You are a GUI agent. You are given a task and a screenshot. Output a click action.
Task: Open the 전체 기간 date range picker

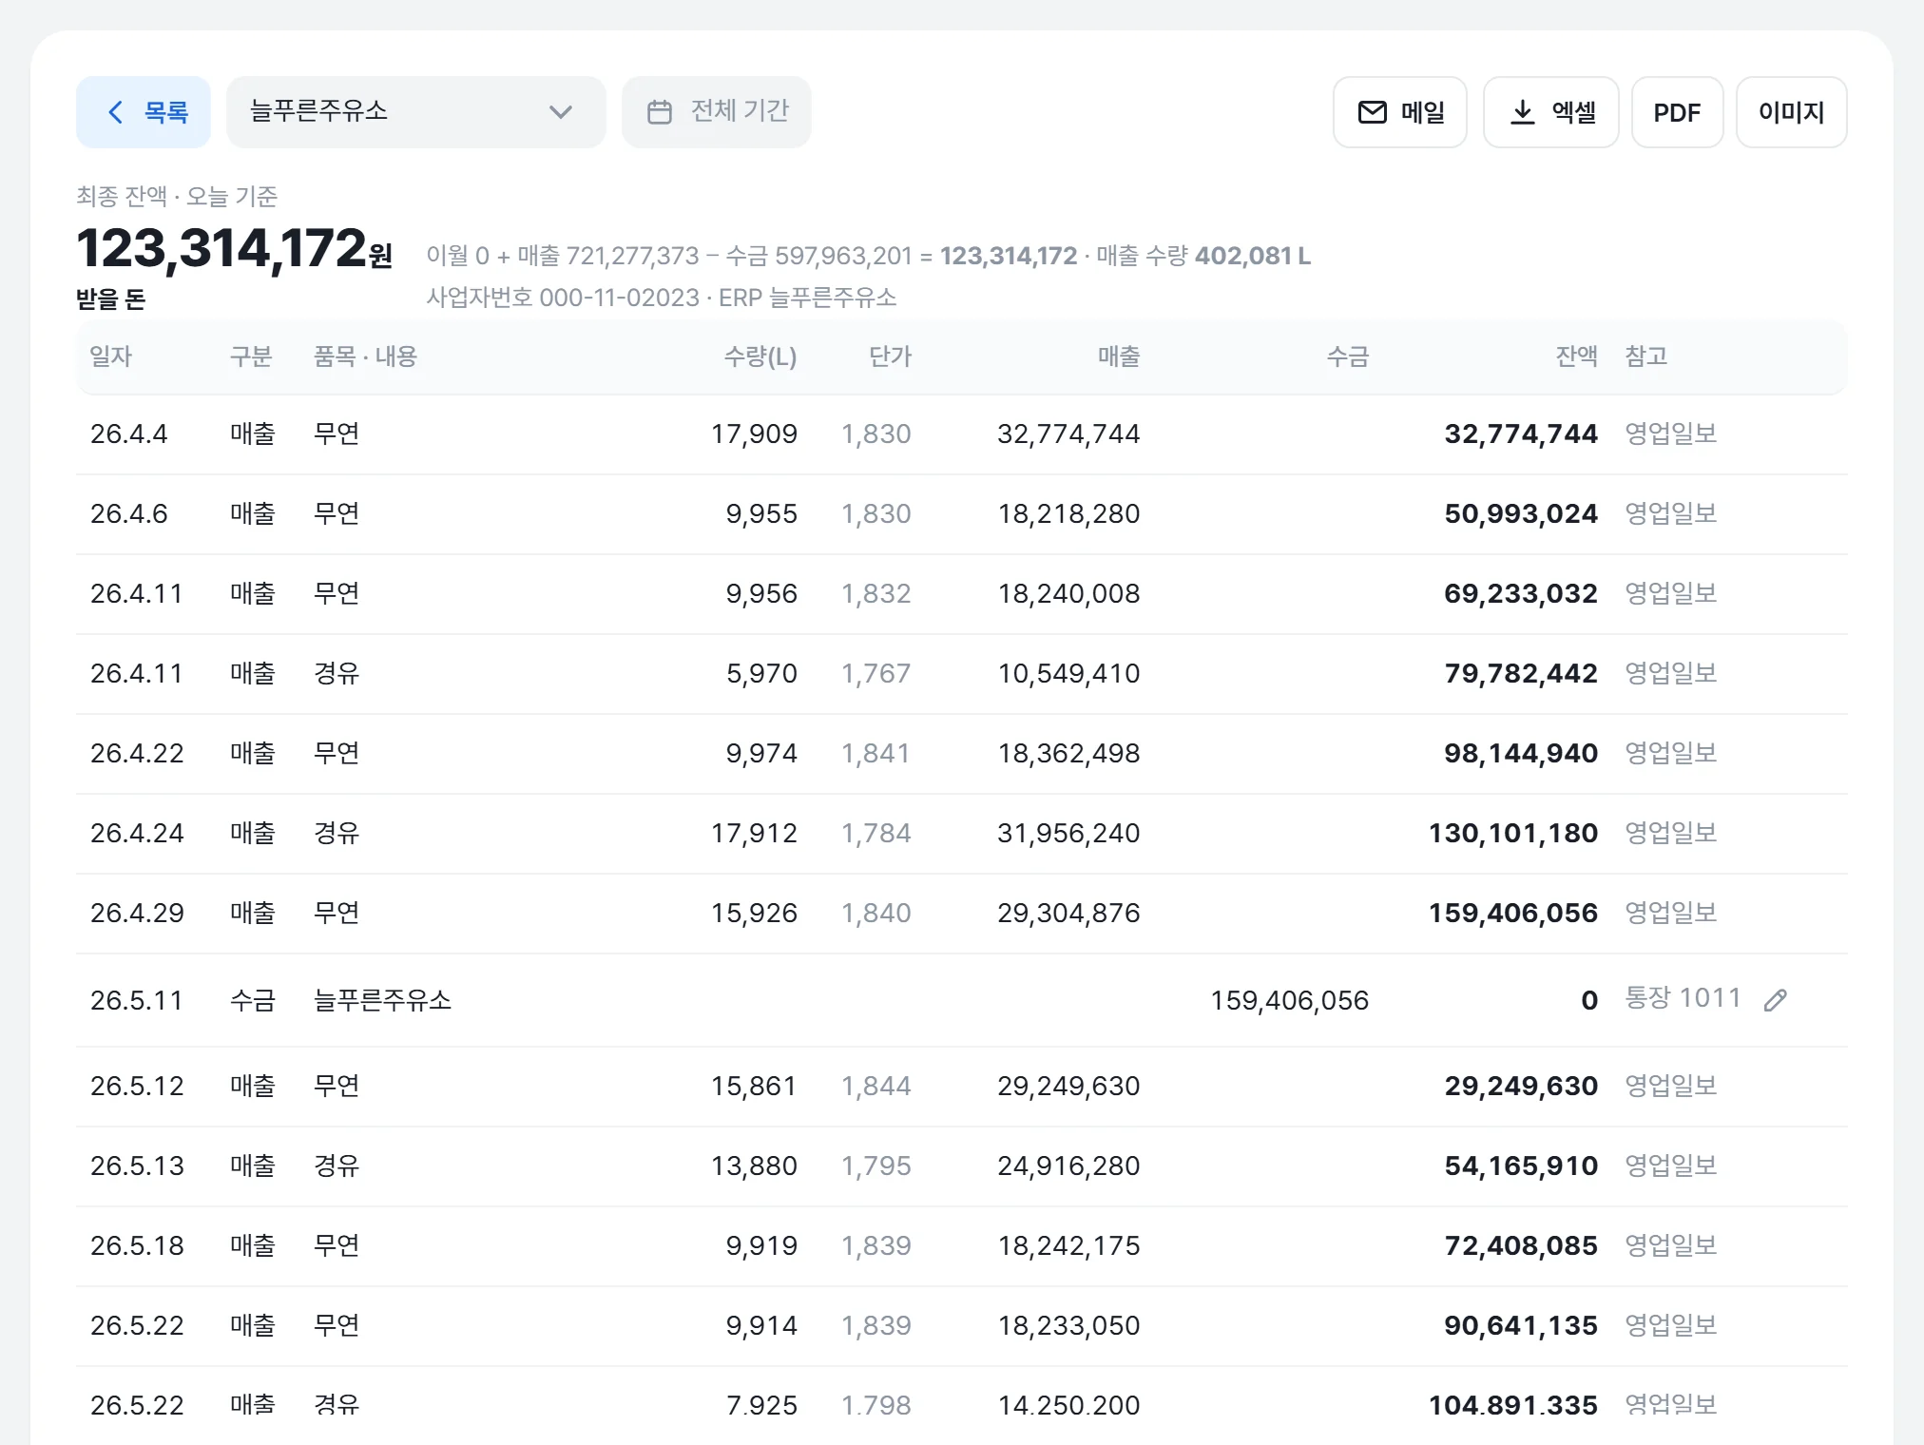pos(717,112)
